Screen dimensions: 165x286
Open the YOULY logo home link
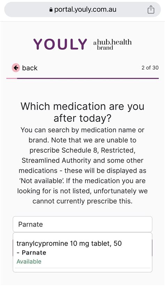[x=60, y=44]
